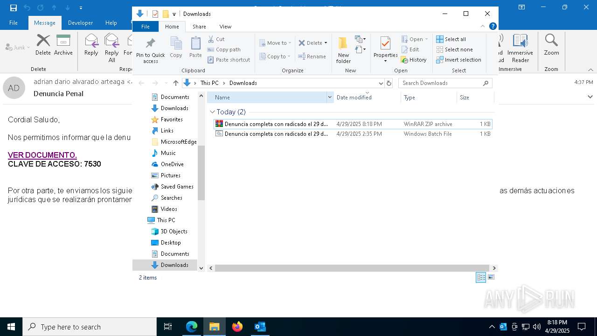Click Copy path in Clipboard group
The image size is (597, 336).
tap(224, 49)
